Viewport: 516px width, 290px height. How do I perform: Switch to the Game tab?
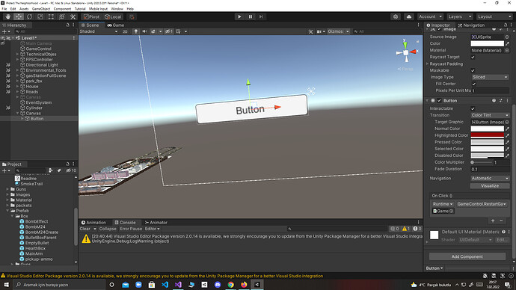116,25
